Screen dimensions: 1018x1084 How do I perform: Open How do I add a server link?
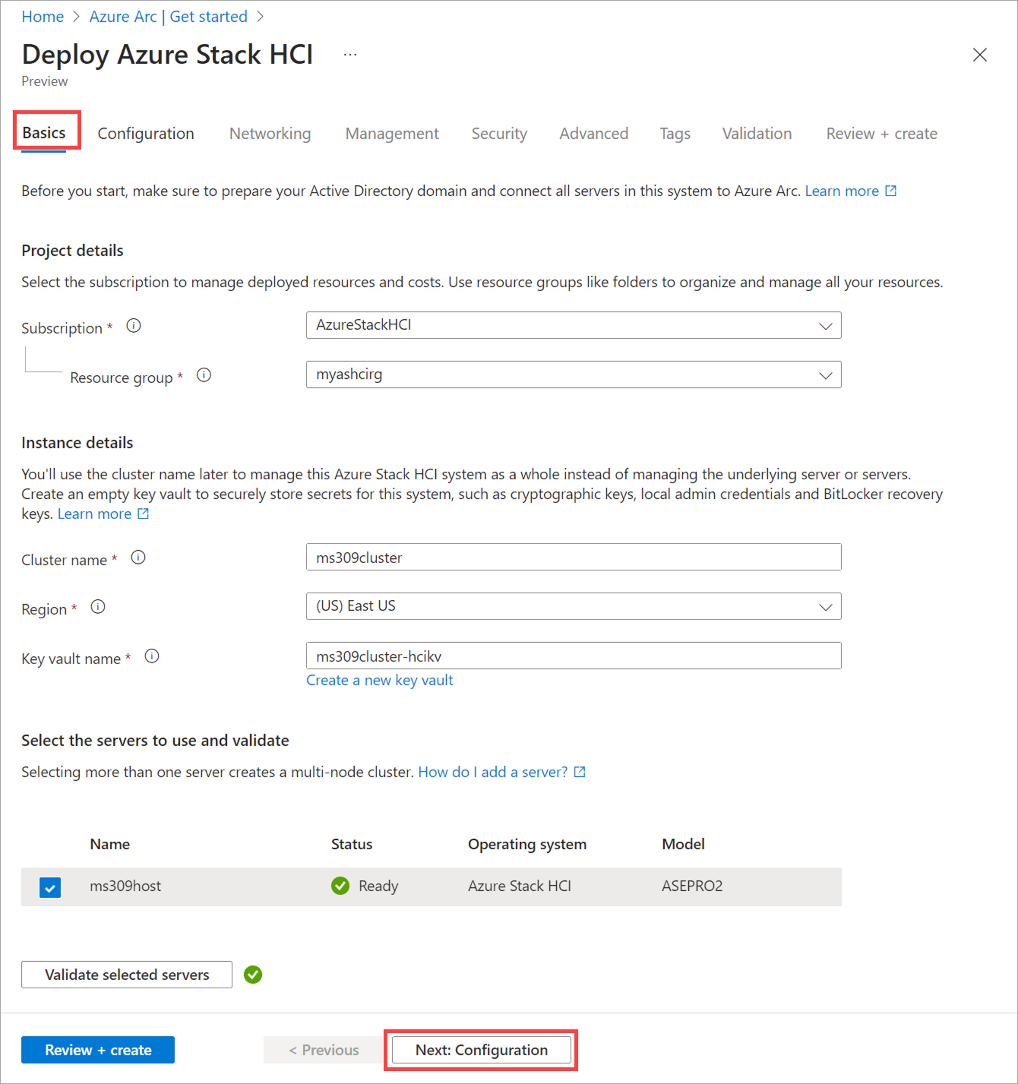502,771
